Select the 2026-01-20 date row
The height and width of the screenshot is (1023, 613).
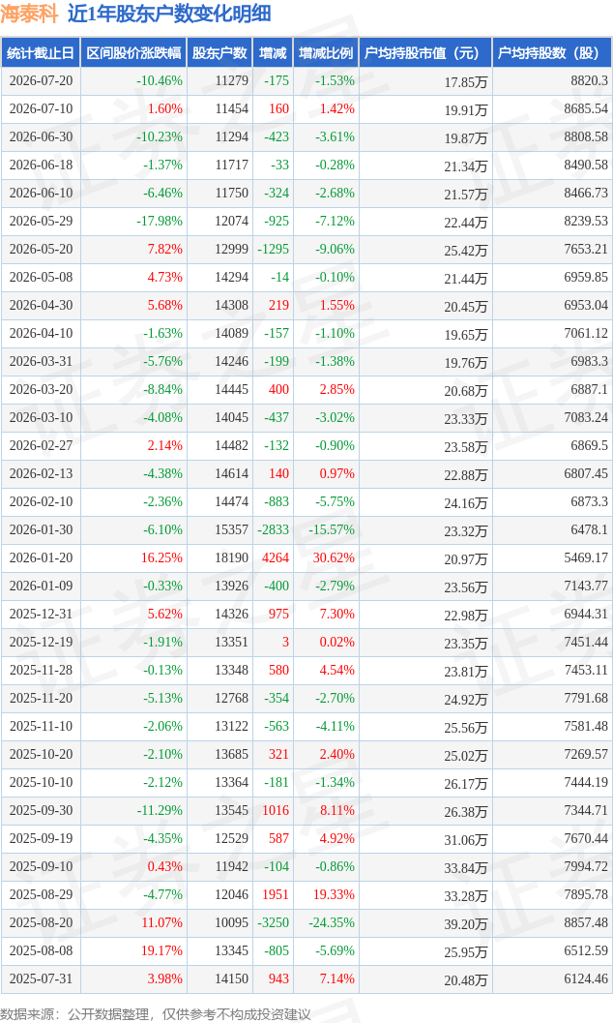[x=306, y=557]
